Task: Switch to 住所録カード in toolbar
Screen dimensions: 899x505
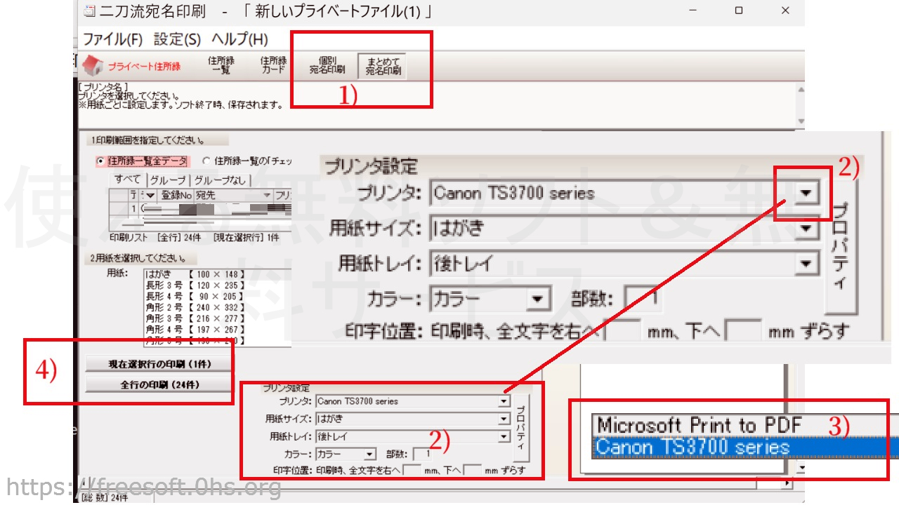Action: [x=273, y=65]
